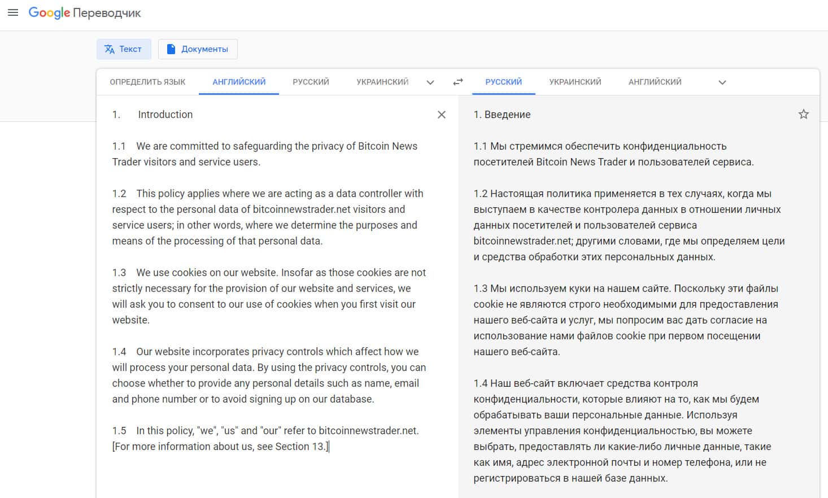Screen dimensions: 828x498
Task: Click source paragraph 1.5 about 'we', 'us'
Action: [265, 439]
